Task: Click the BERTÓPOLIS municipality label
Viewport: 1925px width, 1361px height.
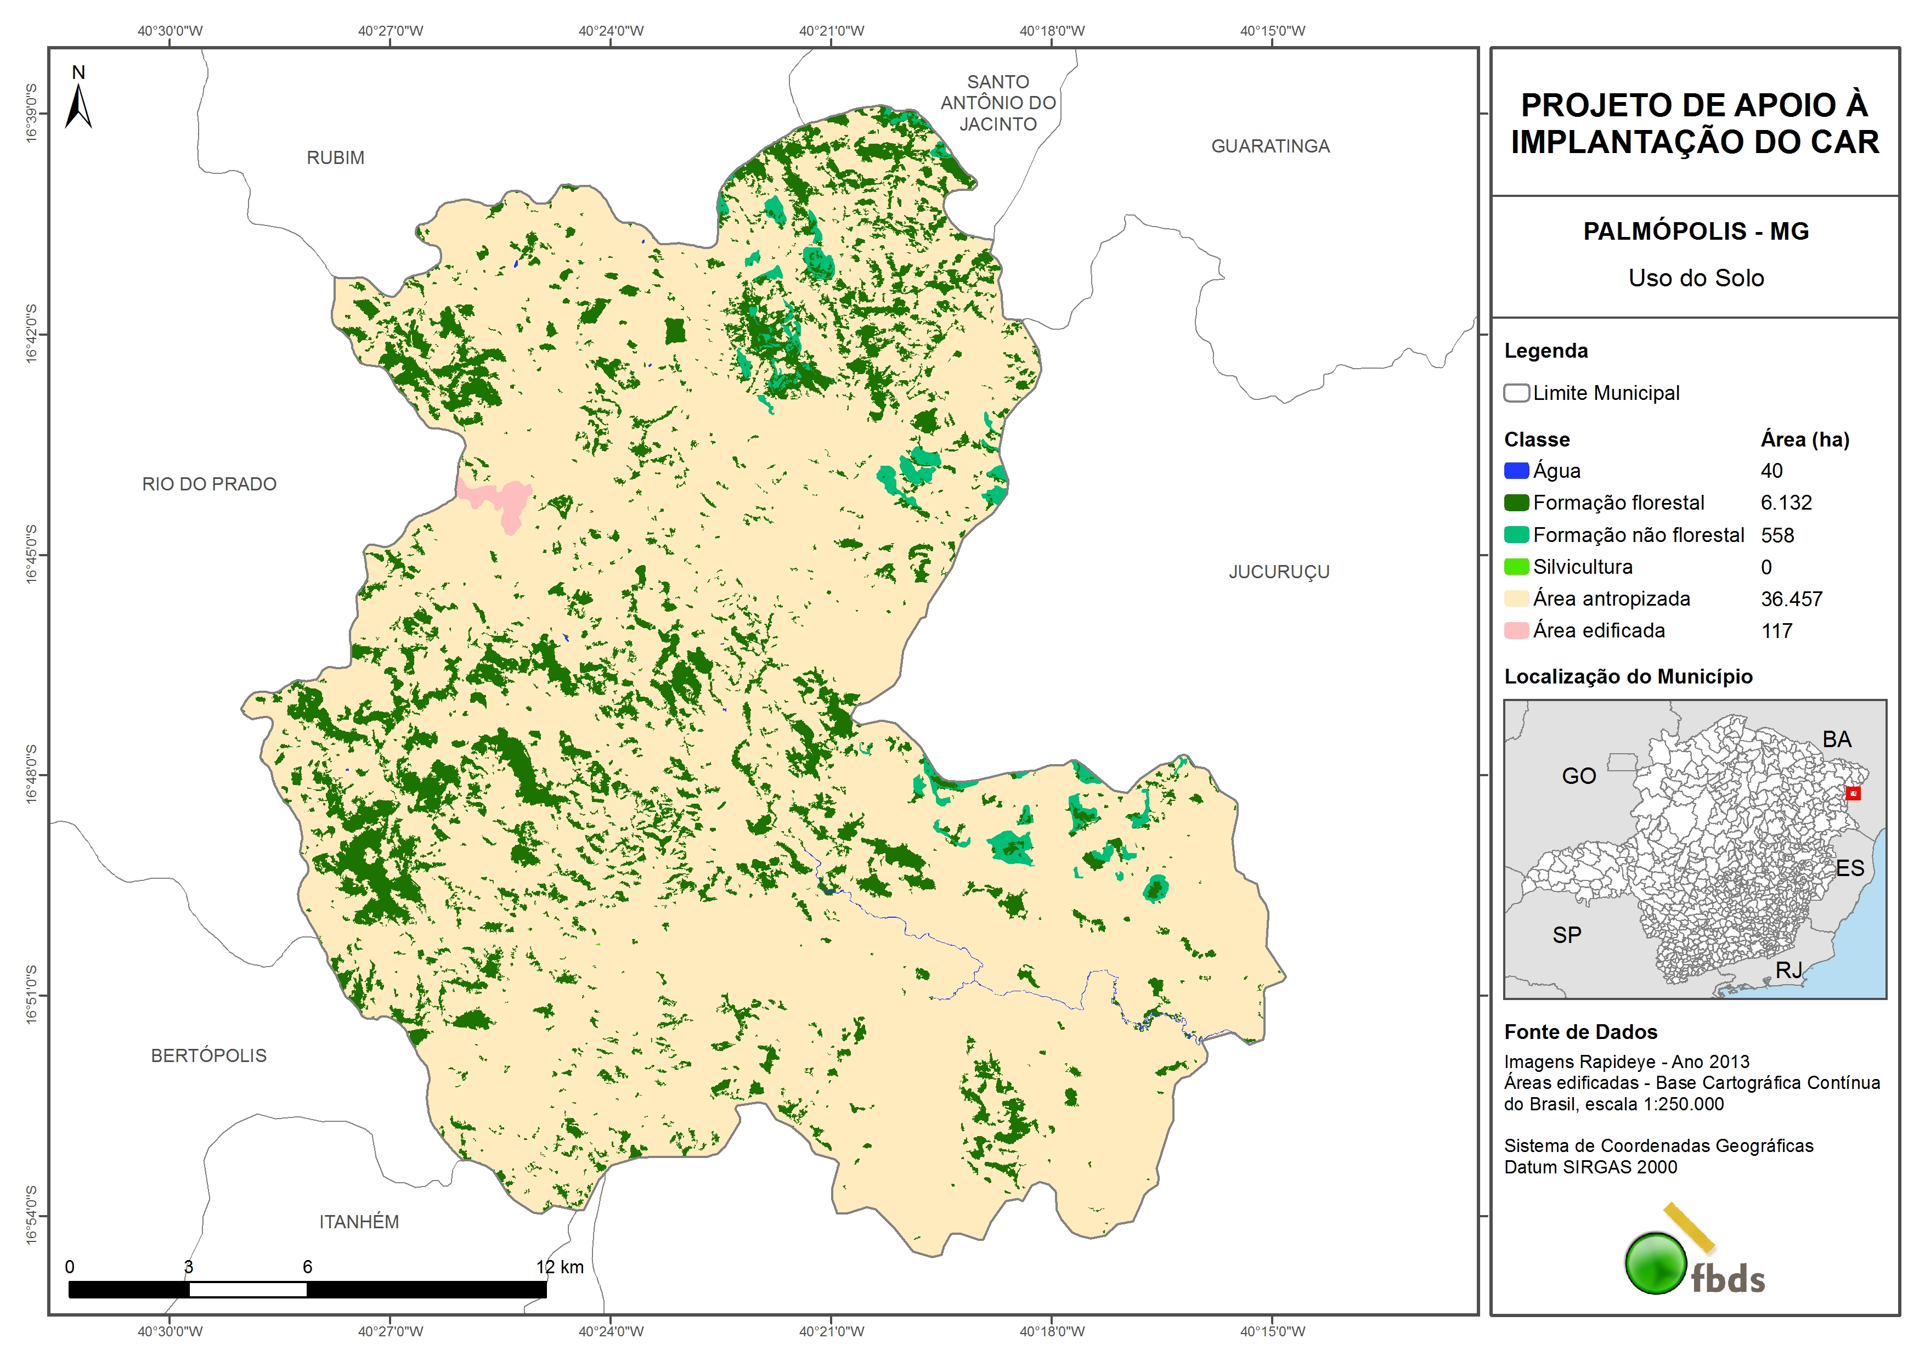Action: [x=209, y=1055]
